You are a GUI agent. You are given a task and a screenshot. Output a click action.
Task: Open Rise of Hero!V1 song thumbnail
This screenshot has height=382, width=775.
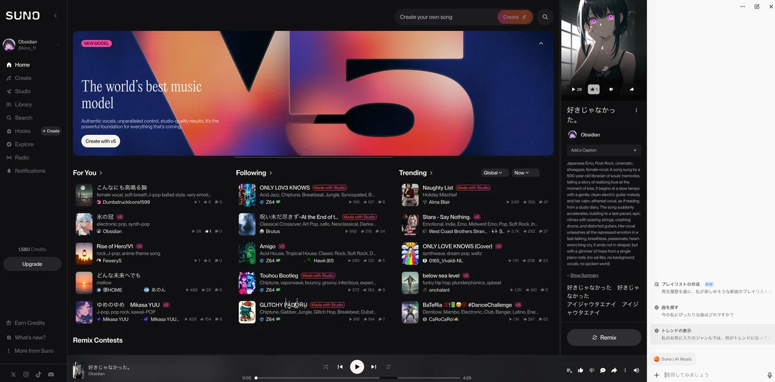84,254
